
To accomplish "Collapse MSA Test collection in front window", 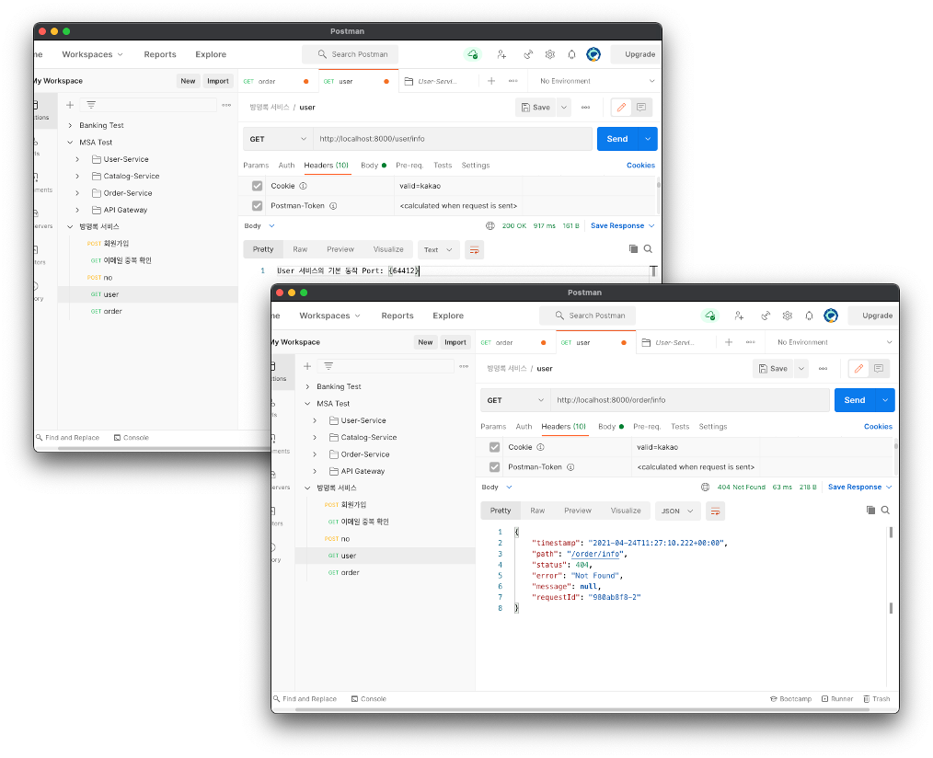I will [x=307, y=404].
